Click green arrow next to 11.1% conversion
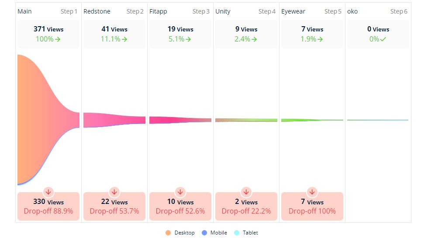428x238 pixels. (125, 39)
